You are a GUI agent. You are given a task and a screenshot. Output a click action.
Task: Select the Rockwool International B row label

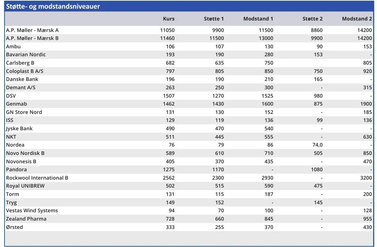click(x=37, y=178)
